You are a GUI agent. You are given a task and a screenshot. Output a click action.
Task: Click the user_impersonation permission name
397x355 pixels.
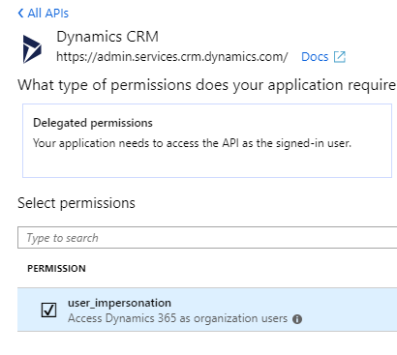[119, 303]
